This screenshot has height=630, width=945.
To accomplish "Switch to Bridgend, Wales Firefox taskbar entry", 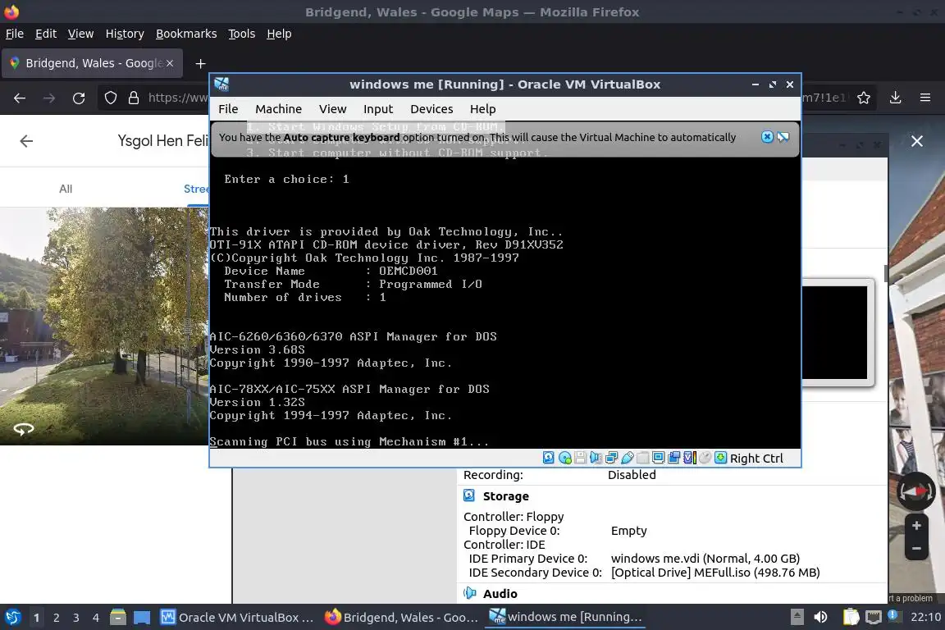I will point(401,618).
